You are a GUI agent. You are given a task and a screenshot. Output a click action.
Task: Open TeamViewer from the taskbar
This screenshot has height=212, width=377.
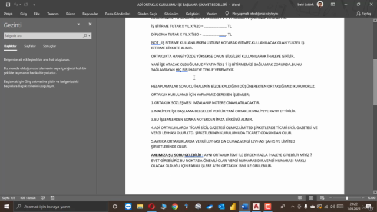click(x=128, y=207)
